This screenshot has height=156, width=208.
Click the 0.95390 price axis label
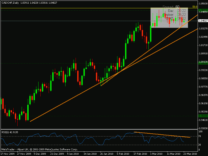pos(203,112)
